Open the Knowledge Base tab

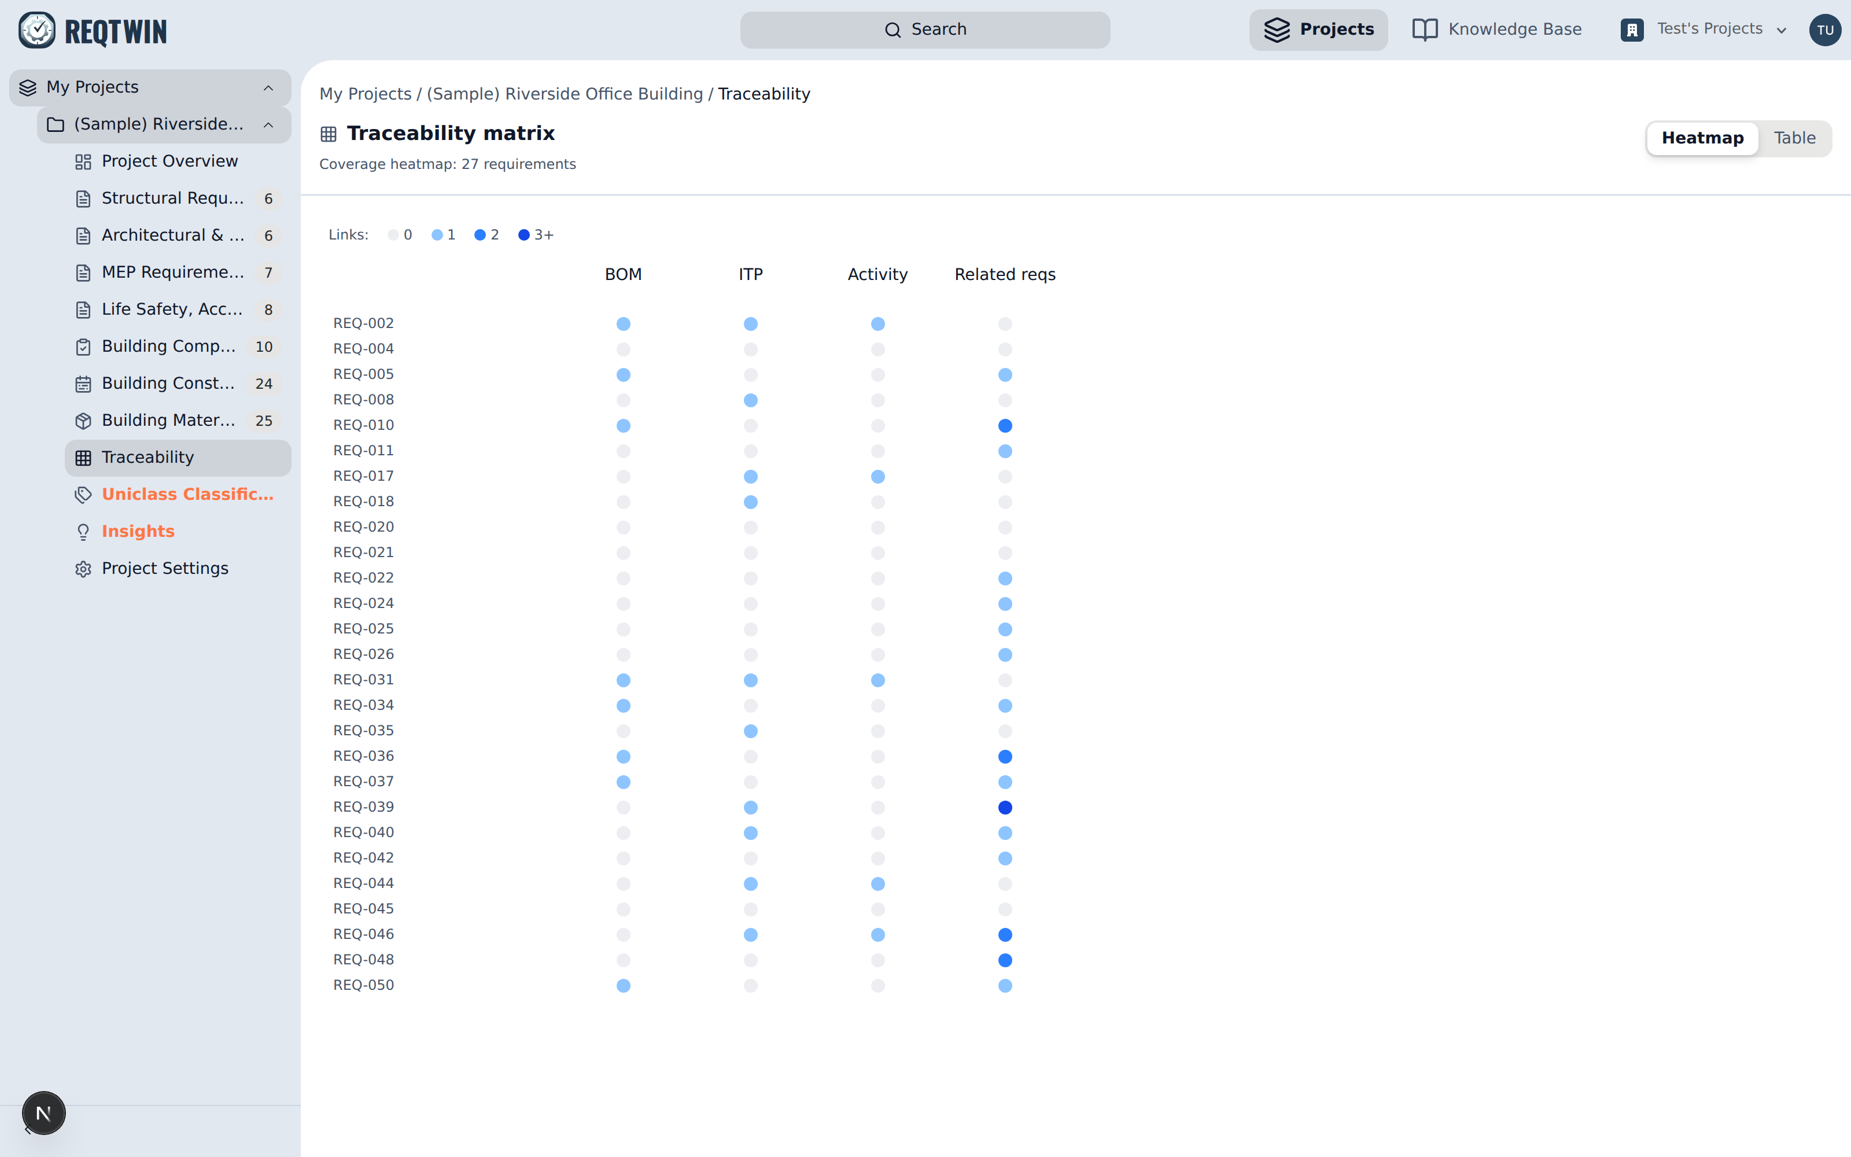coord(1497,30)
